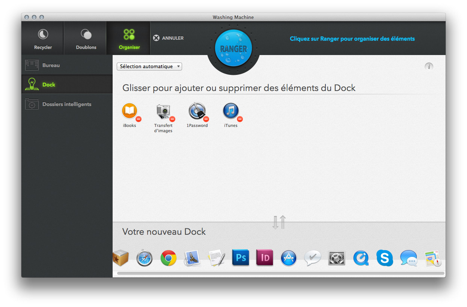Click the Maps icon in new Dock
This screenshot has width=467, height=307.
(433, 258)
